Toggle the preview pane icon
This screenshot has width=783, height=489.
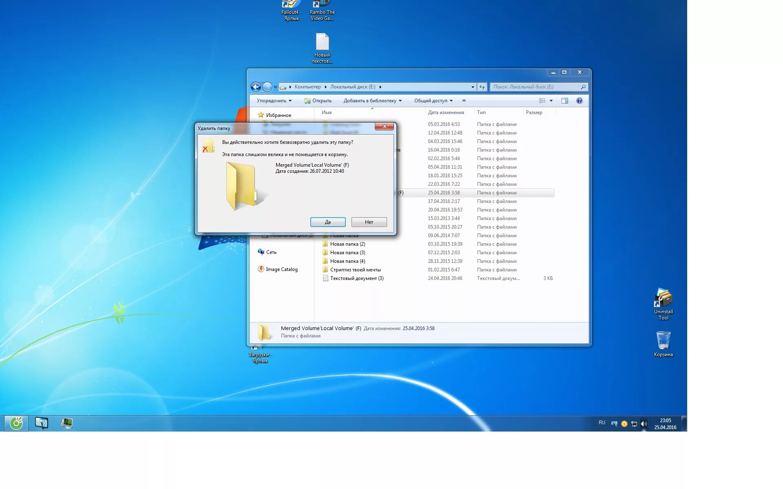tap(564, 101)
